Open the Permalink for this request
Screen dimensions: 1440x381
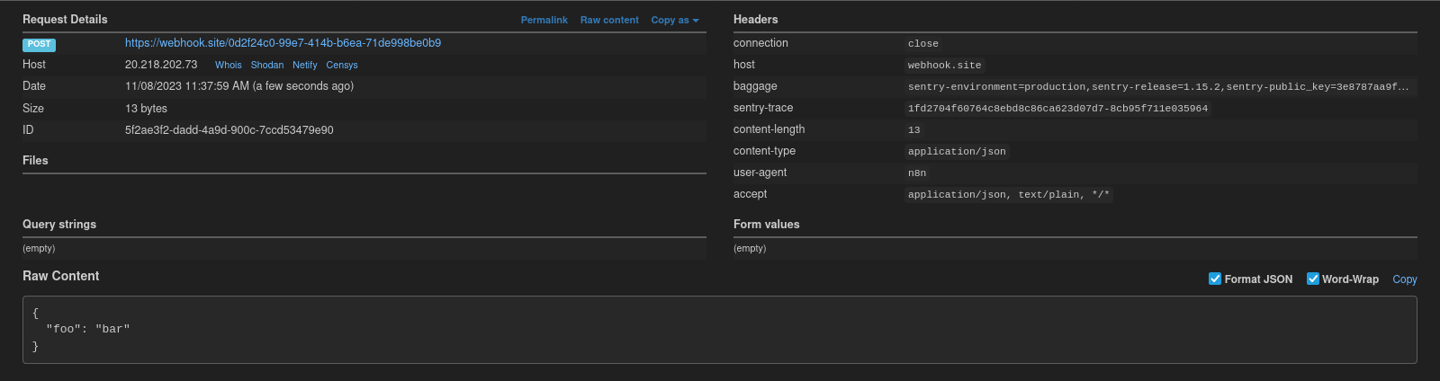pyautogui.click(x=544, y=20)
